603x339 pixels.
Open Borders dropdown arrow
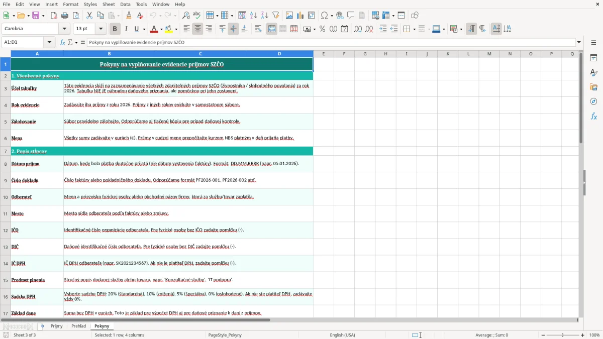(x=414, y=30)
